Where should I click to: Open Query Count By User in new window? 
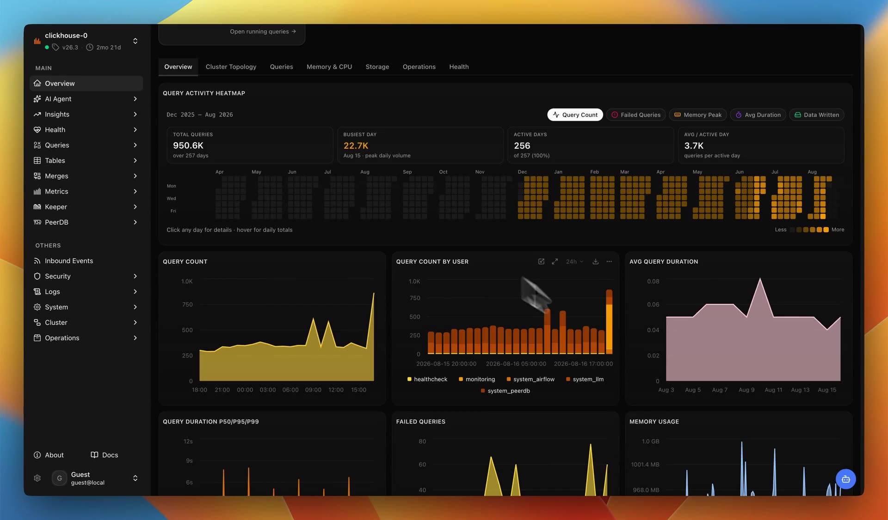point(541,261)
